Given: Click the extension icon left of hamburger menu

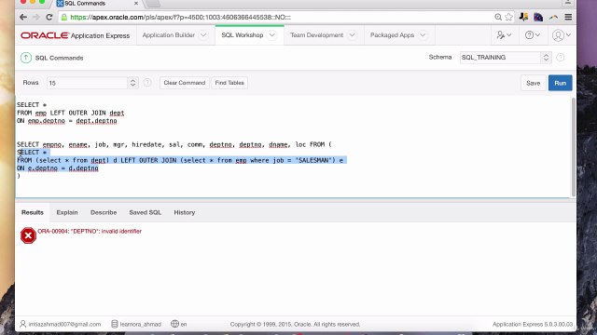Looking at the screenshot, I should pos(553,17).
